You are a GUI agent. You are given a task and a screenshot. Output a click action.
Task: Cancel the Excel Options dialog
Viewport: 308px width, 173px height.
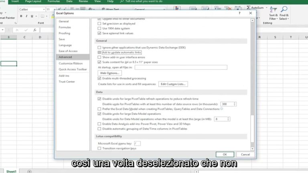click(x=245, y=154)
